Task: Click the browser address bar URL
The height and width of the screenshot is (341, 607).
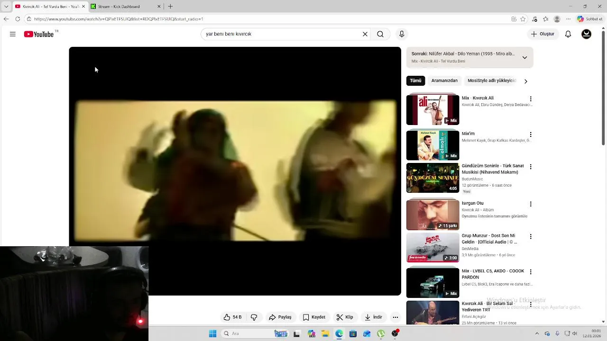Action: click(119, 19)
